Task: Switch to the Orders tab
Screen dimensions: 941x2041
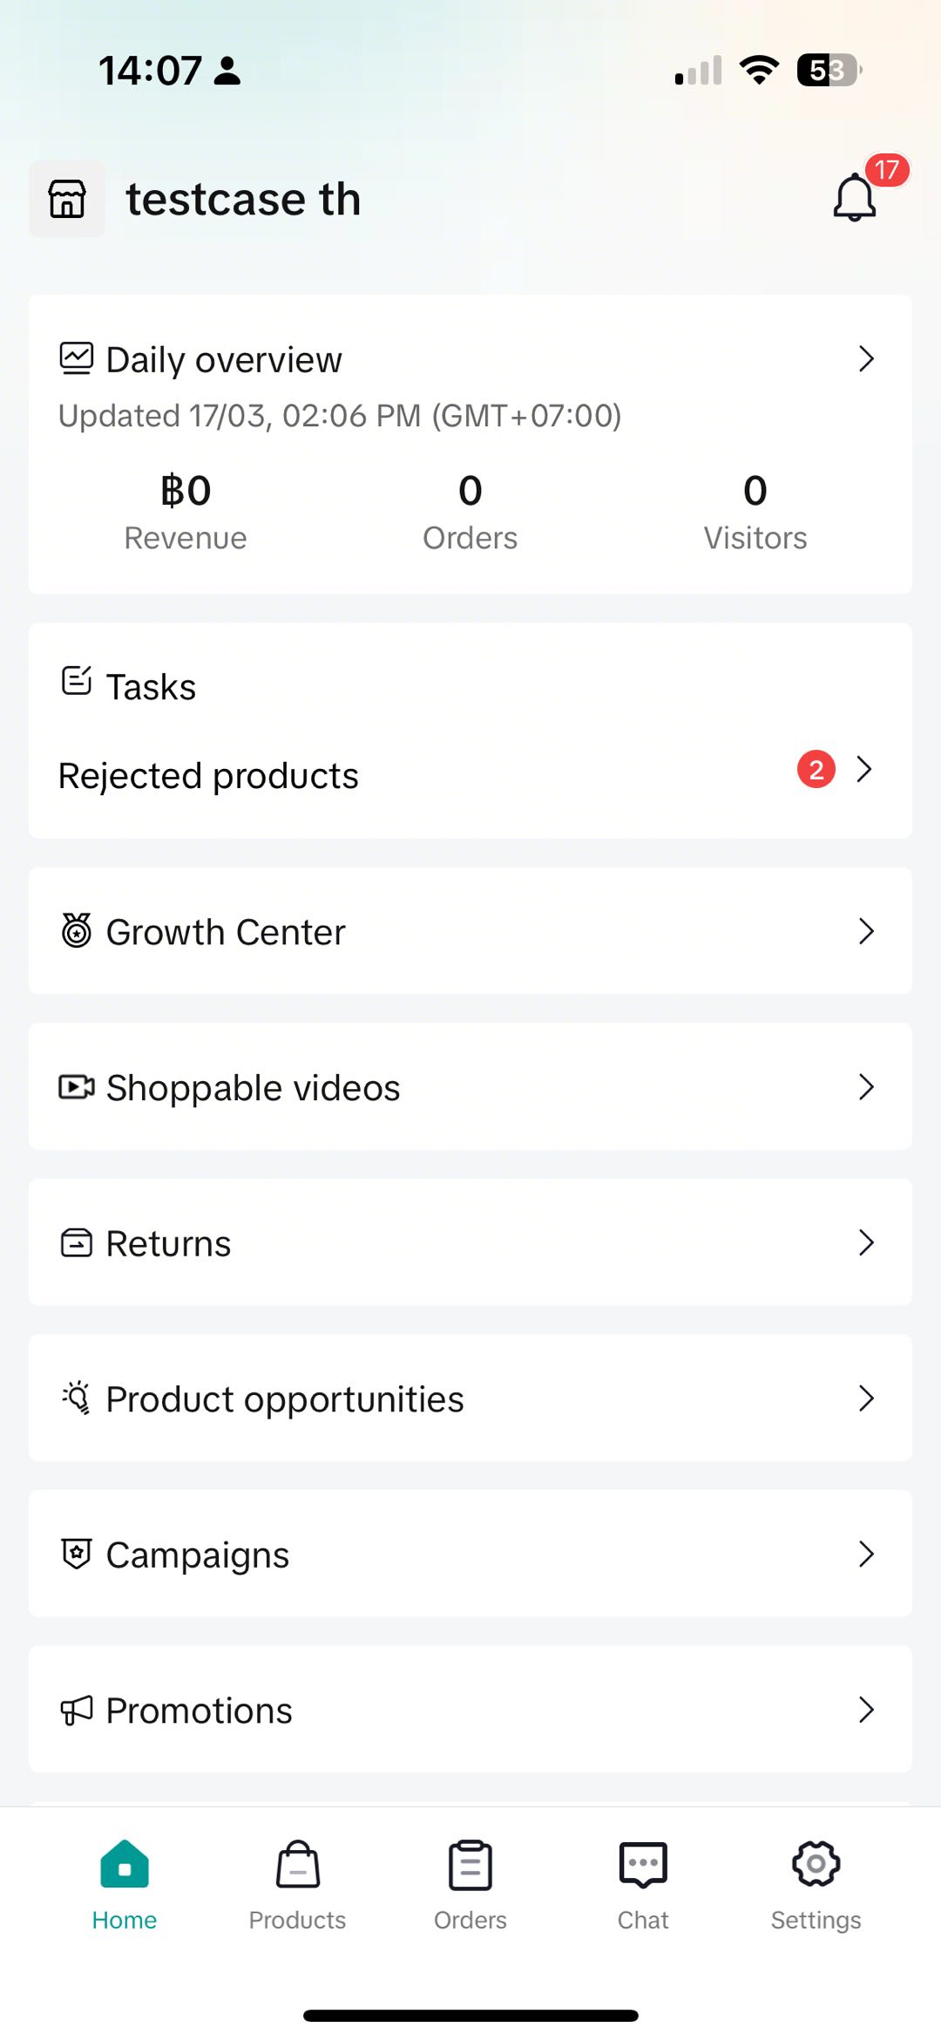Action: pyautogui.click(x=470, y=1885)
